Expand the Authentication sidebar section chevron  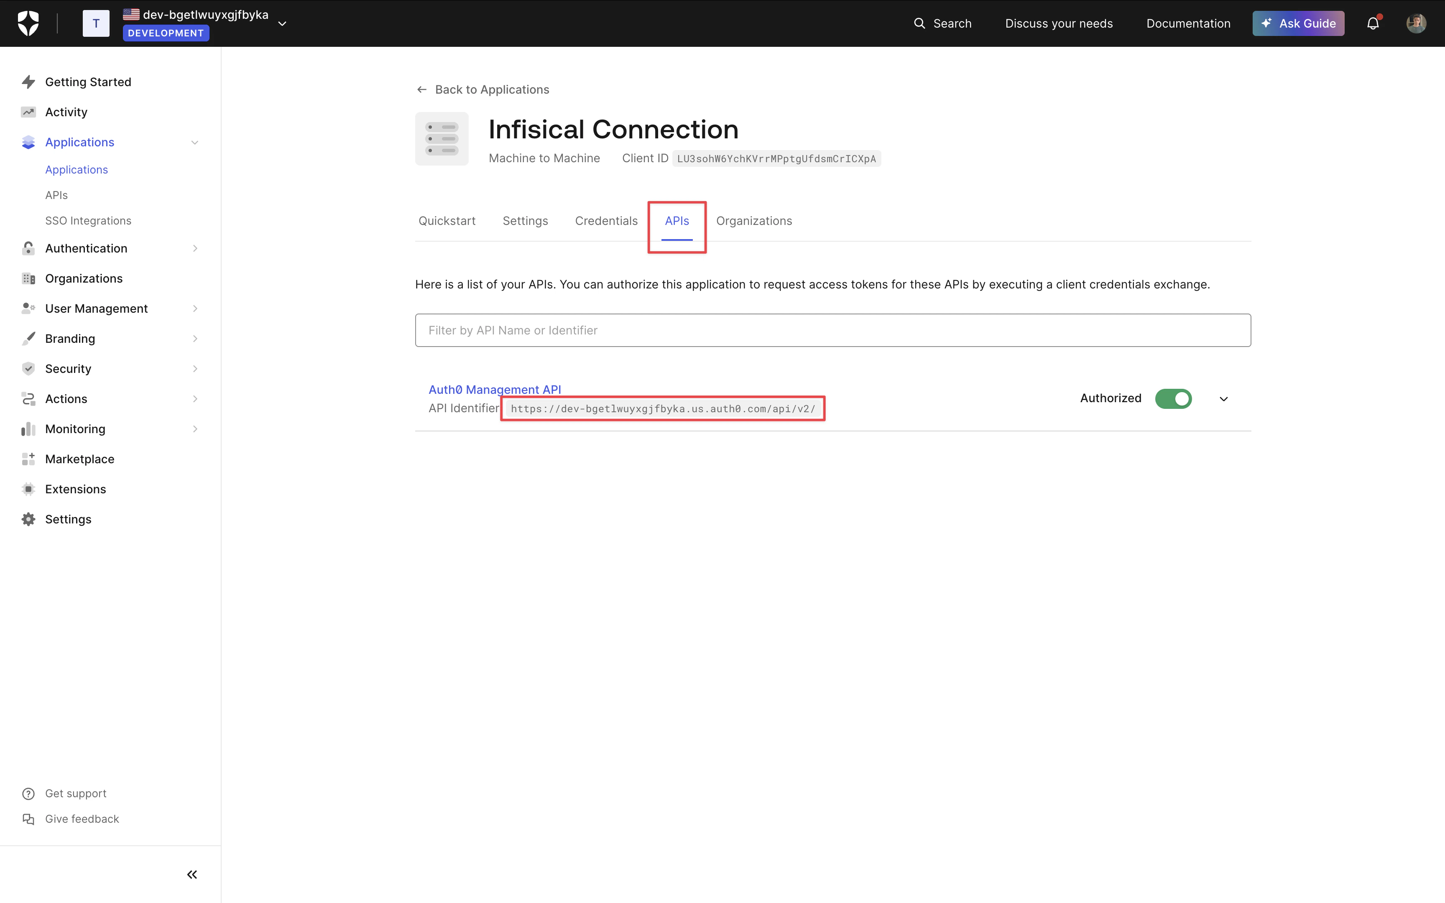coord(195,248)
